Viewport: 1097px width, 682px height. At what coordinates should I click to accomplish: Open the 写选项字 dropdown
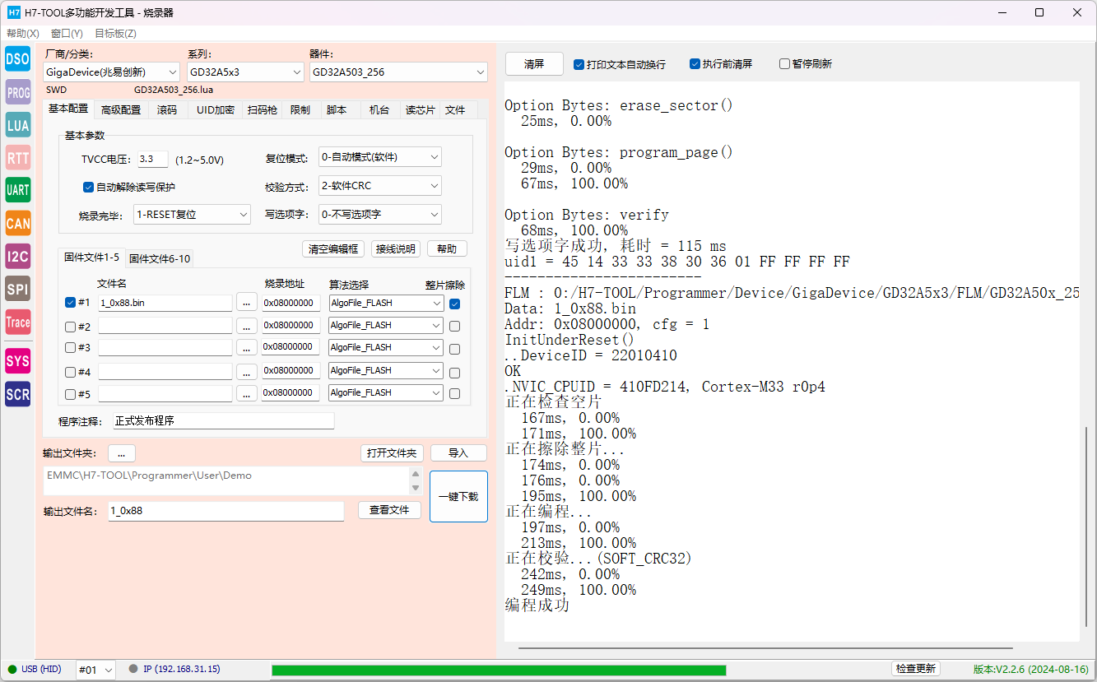(380, 214)
